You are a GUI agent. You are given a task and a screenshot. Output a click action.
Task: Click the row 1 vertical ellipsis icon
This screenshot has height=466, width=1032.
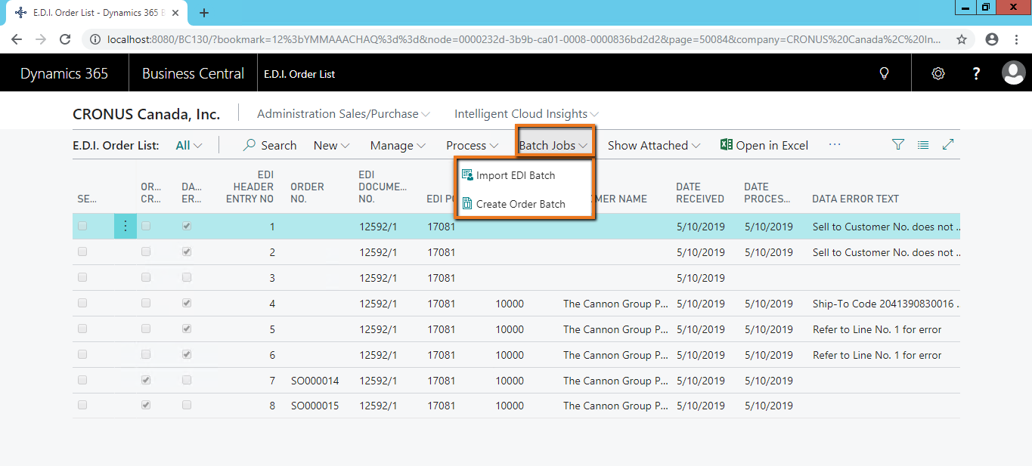126,227
